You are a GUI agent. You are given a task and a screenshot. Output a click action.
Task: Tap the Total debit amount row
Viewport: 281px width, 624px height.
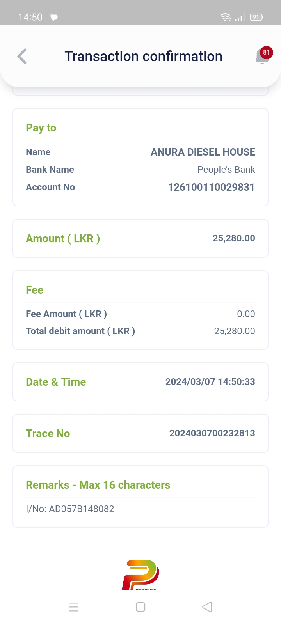[x=140, y=331]
